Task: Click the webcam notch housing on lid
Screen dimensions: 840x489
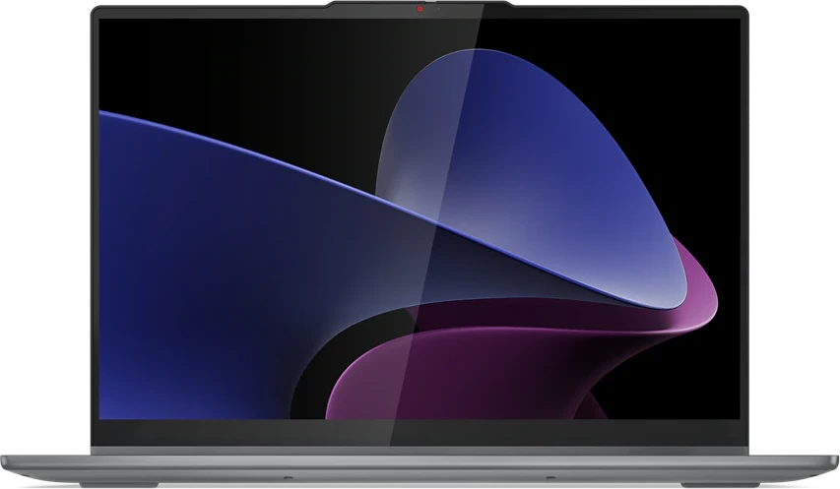Action: pos(420,9)
